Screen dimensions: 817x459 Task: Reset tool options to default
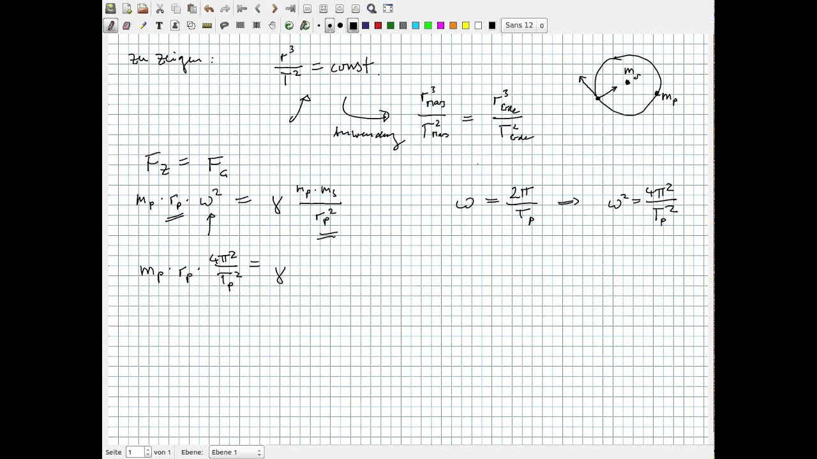click(289, 25)
